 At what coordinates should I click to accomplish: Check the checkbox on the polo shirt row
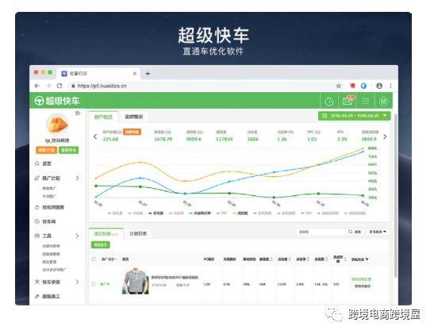pyautogui.click(x=94, y=284)
